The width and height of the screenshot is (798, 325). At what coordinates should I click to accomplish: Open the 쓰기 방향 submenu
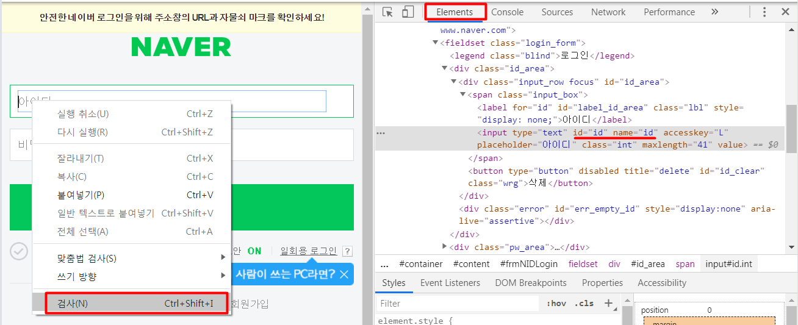132,277
